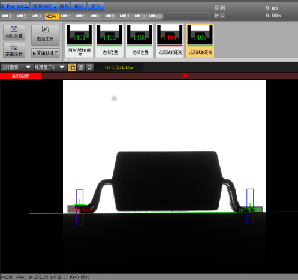Select the T404 point-to-line distance tool
Viewport: 298px width, 280px height.
pos(170,41)
